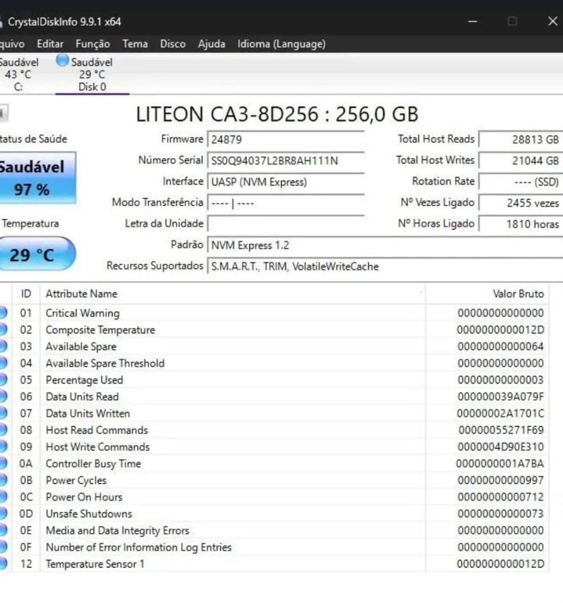Click the status orb for Power On Hours
This screenshot has width=563, height=603.
tap(3, 497)
